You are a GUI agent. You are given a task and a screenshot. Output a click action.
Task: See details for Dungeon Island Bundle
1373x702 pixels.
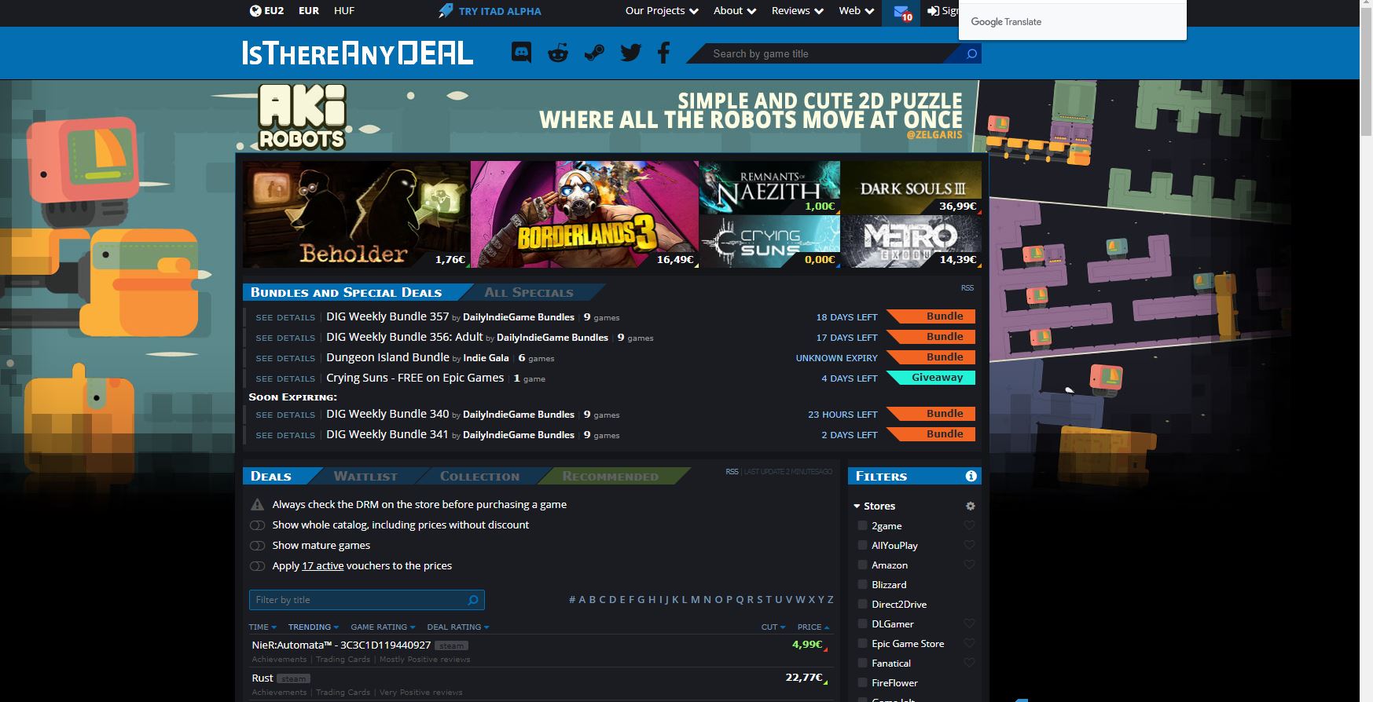(285, 358)
